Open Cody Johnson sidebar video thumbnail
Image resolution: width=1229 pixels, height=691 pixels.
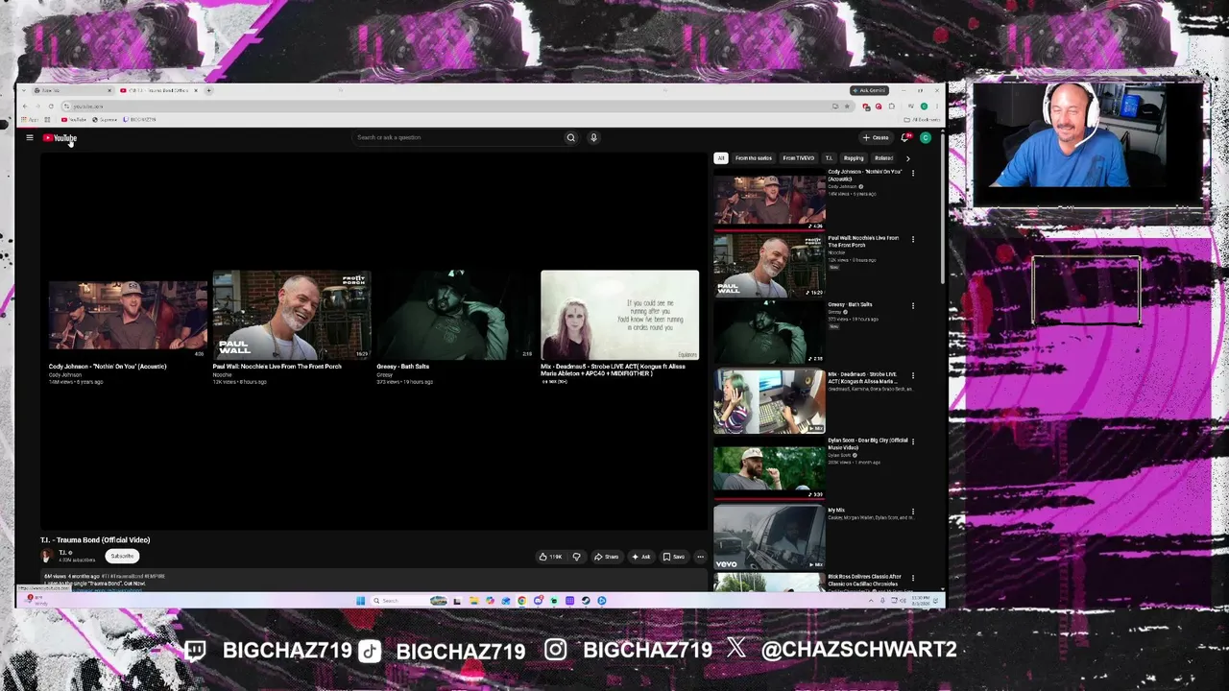pyautogui.click(x=769, y=199)
